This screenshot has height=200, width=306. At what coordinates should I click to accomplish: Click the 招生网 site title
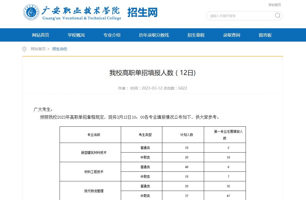tap(142, 13)
